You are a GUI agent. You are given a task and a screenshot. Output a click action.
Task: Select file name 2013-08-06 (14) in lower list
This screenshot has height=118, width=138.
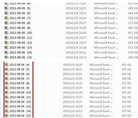click(20, 111)
